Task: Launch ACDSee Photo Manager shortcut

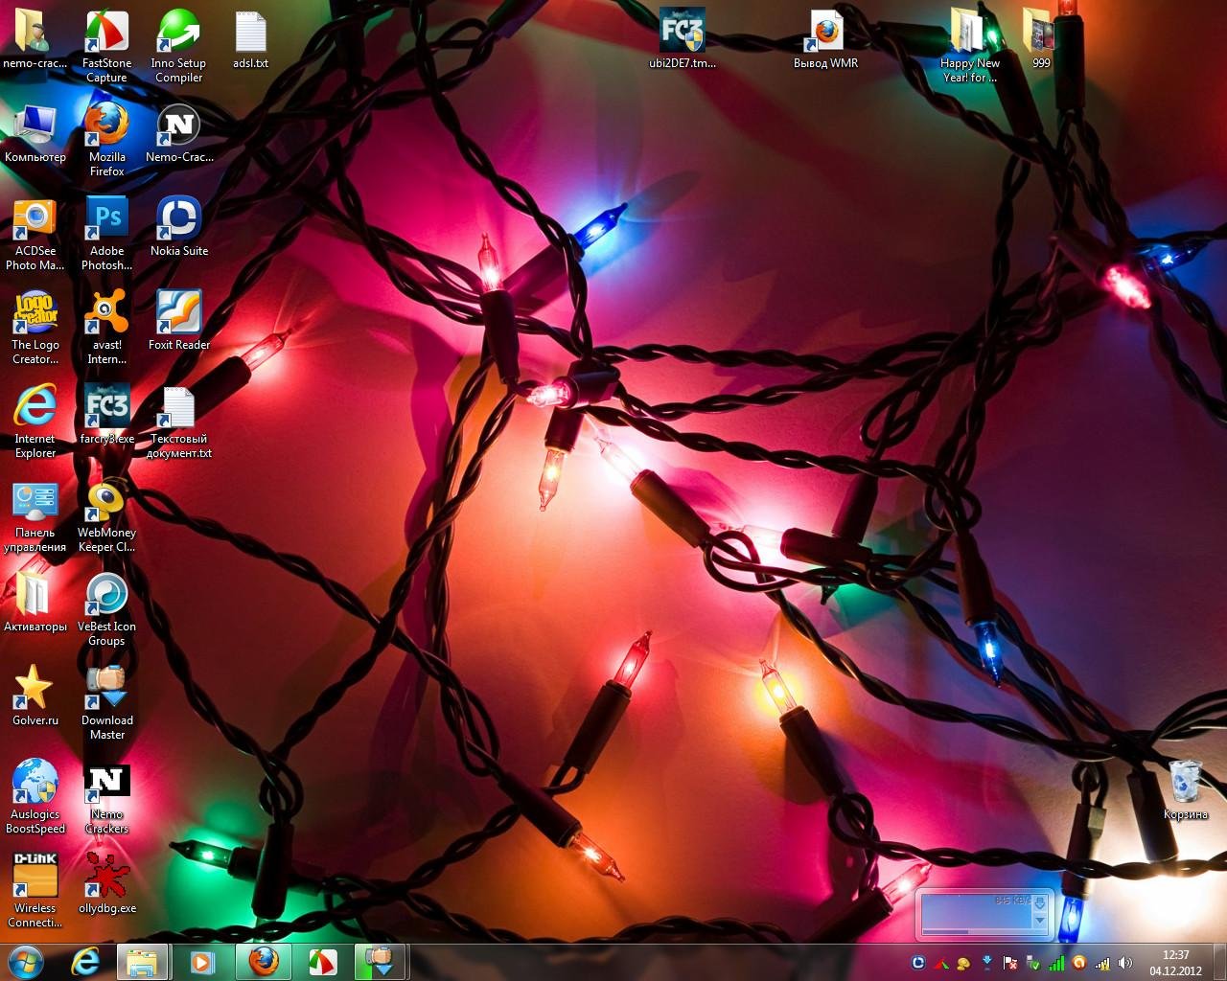Action: pyautogui.click(x=35, y=235)
